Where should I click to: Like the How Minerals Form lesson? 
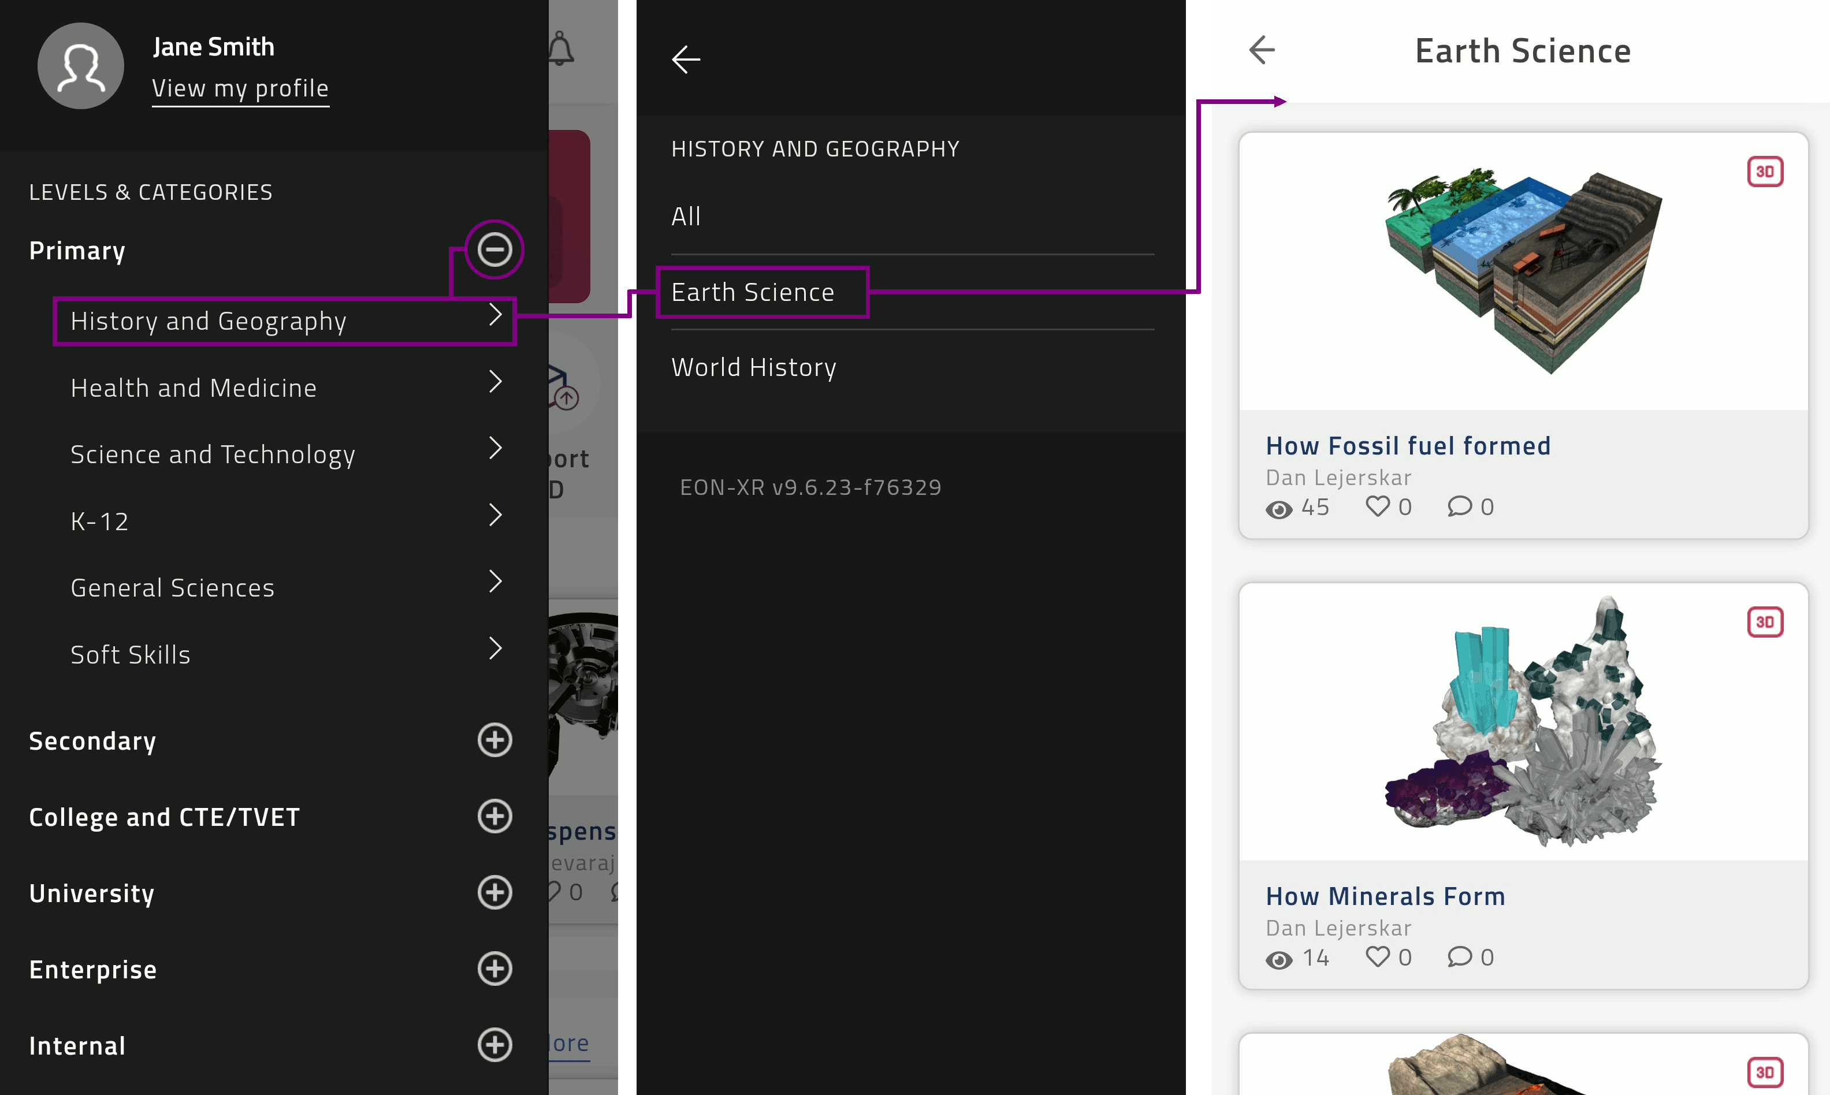tap(1377, 956)
